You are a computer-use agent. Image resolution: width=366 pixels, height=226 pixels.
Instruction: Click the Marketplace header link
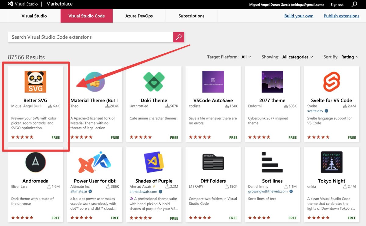click(59, 4)
